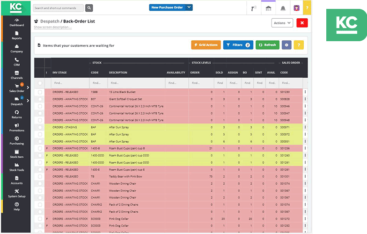Expand the New Purchase Order dropdown arrow
The image size is (367, 234).
(189, 7)
